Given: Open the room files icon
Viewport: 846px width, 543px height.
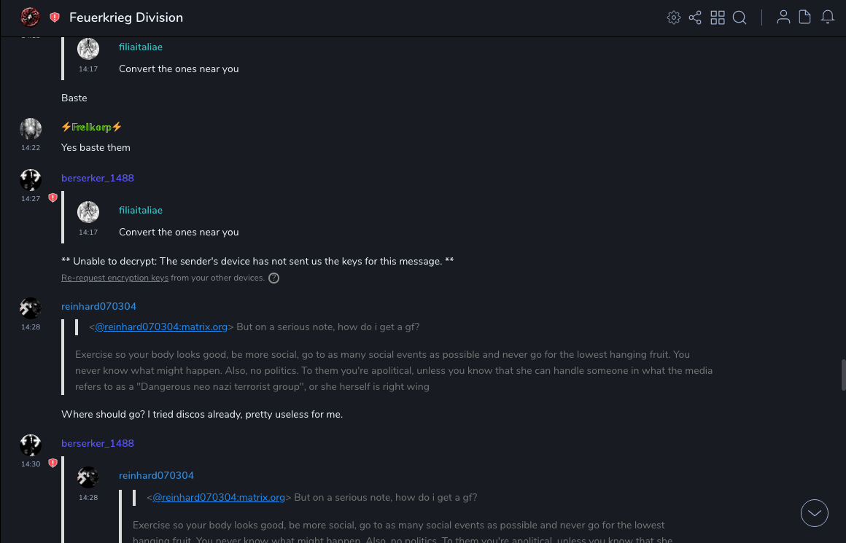Looking at the screenshot, I should [805, 17].
